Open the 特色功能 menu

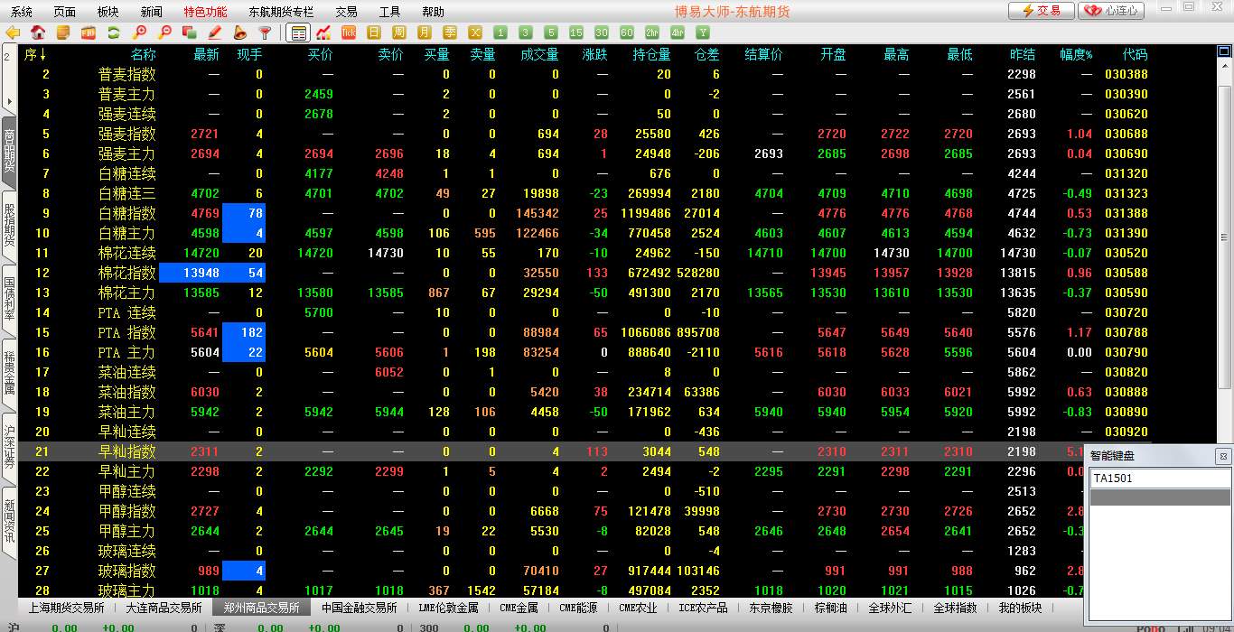(205, 12)
